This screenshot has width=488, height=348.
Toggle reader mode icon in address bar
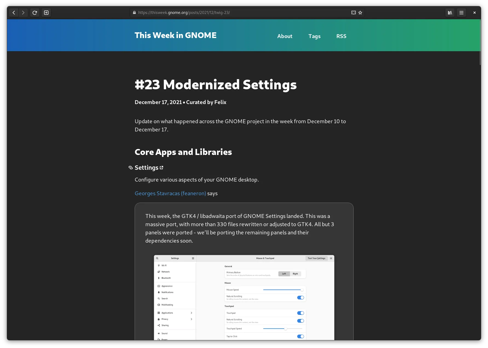(x=353, y=13)
